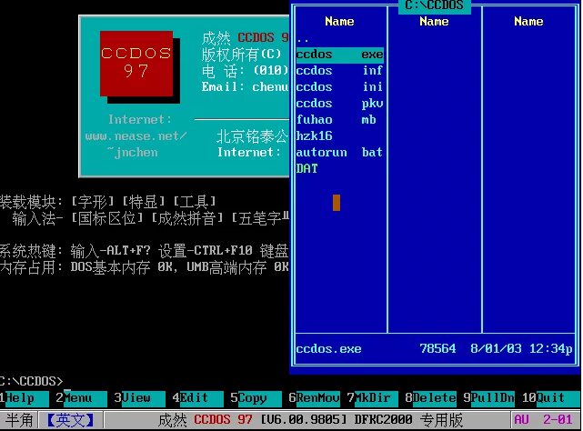Click the middle Name column header
This screenshot has height=431, width=583.
tap(434, 22)
